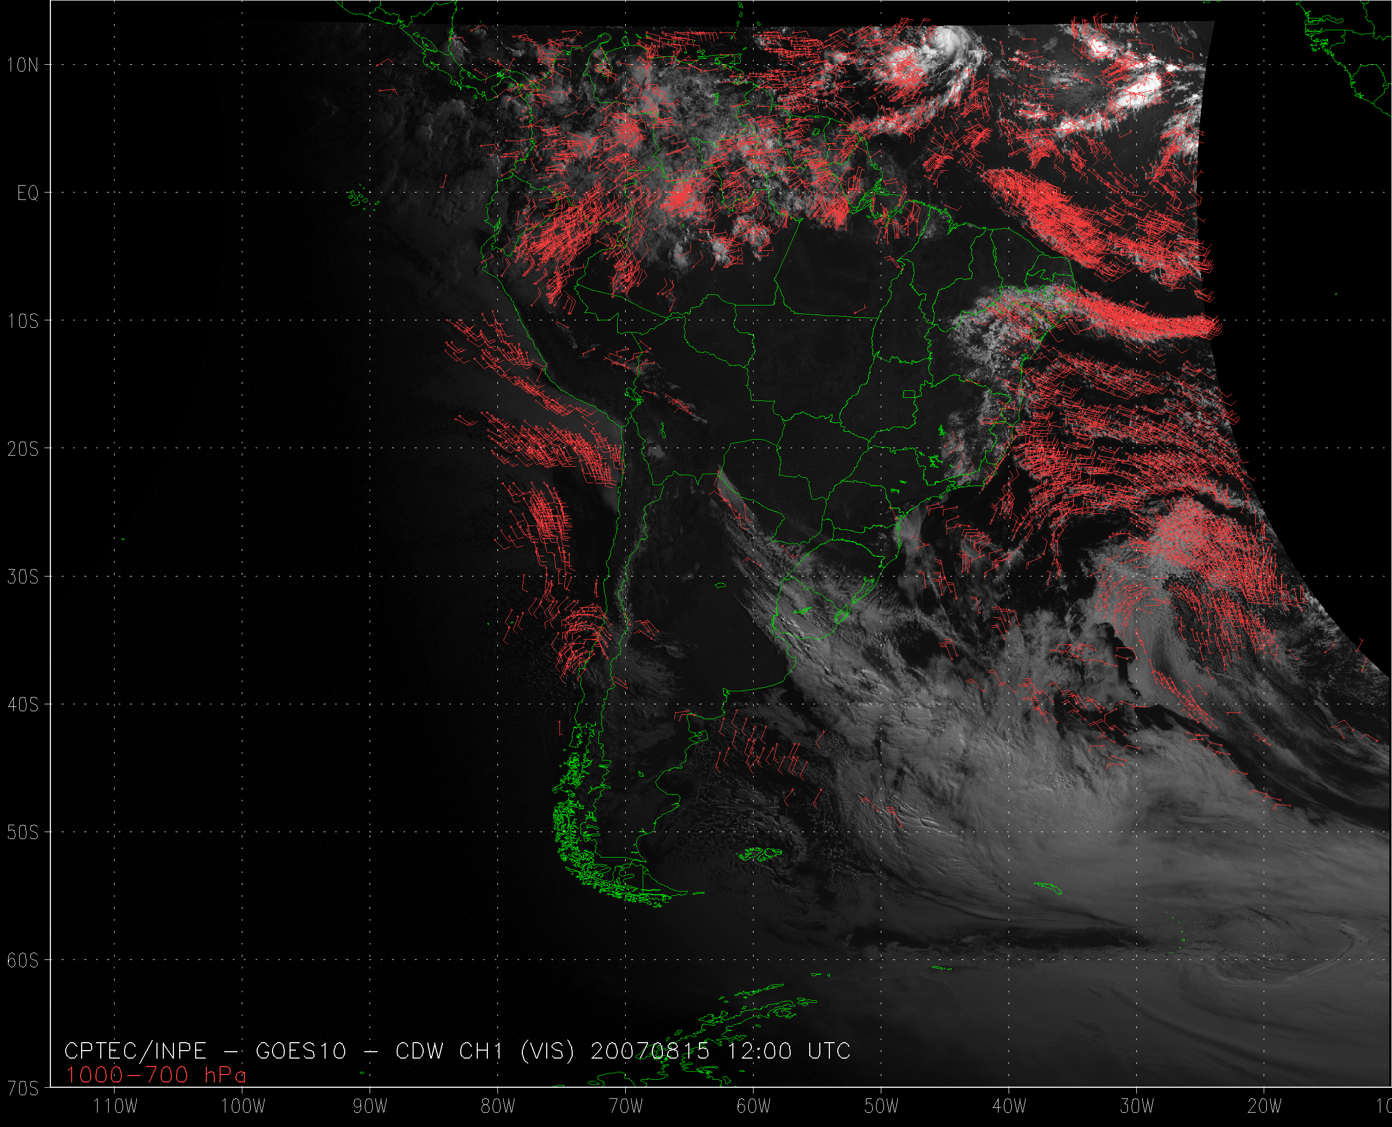Screen dimensions: 1392x1127
Task: Click the 20W longitude label
Action: click(x=1264, y=1106)
